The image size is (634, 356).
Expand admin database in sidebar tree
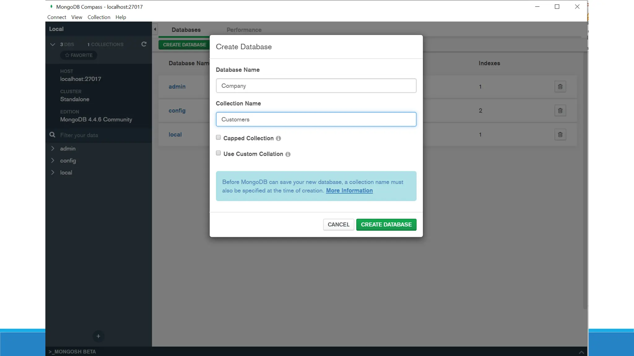(x=53, y=149)
